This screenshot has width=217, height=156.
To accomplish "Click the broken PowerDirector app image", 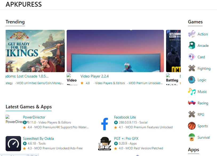I will (7, 117).
